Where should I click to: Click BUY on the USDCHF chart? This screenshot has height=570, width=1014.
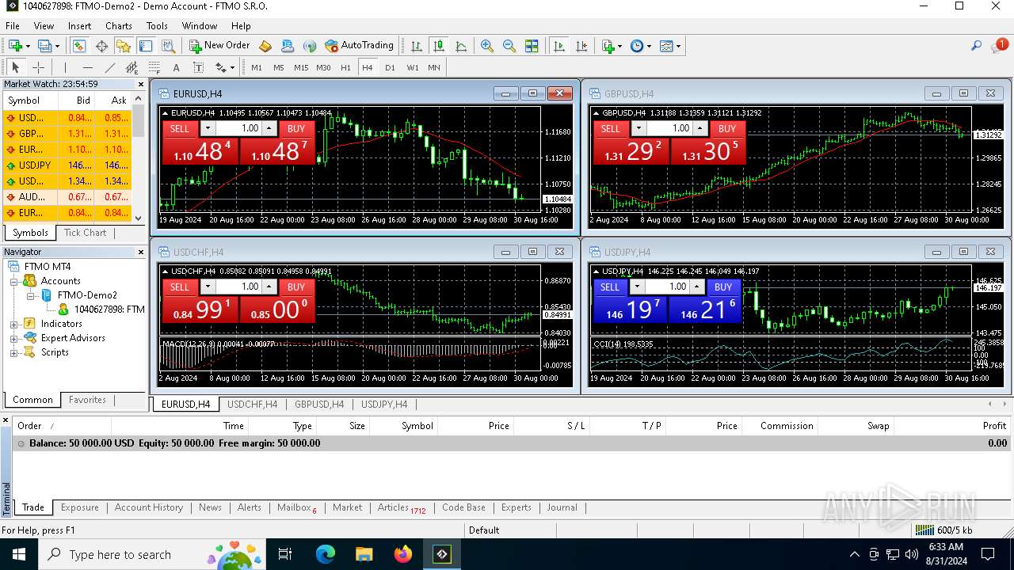pos(296,287)
